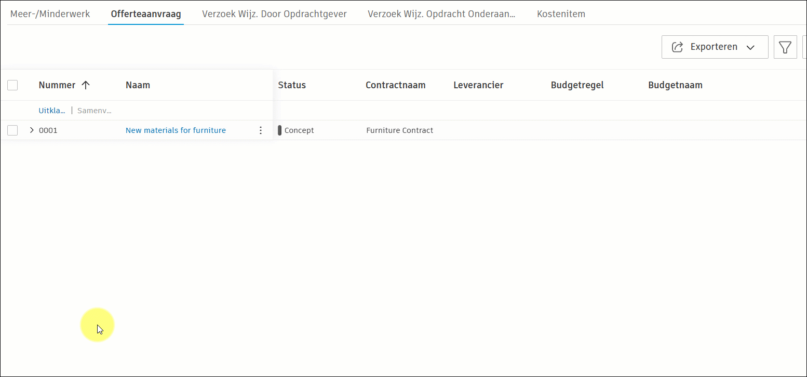Image resolution: width=807 pixels, height=377 pixels.
Task: Click the export share icon next to Exporteren
Action: point(677,47)
